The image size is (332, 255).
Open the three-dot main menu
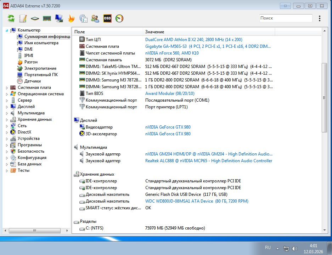320,18
